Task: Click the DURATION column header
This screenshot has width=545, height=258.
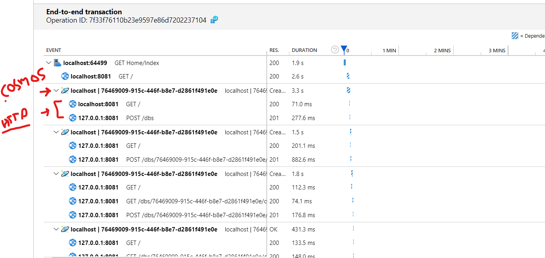Action: pos(304,50)
